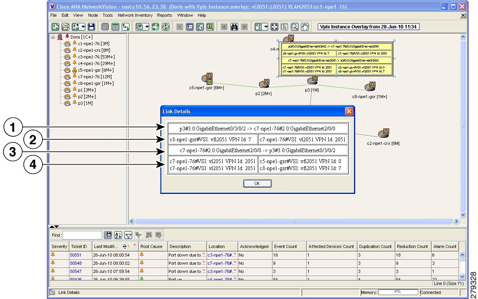Select c1-npe1-76 [3M] in the tree
Viewport: 478px width, 299px height.
[94, 44]
